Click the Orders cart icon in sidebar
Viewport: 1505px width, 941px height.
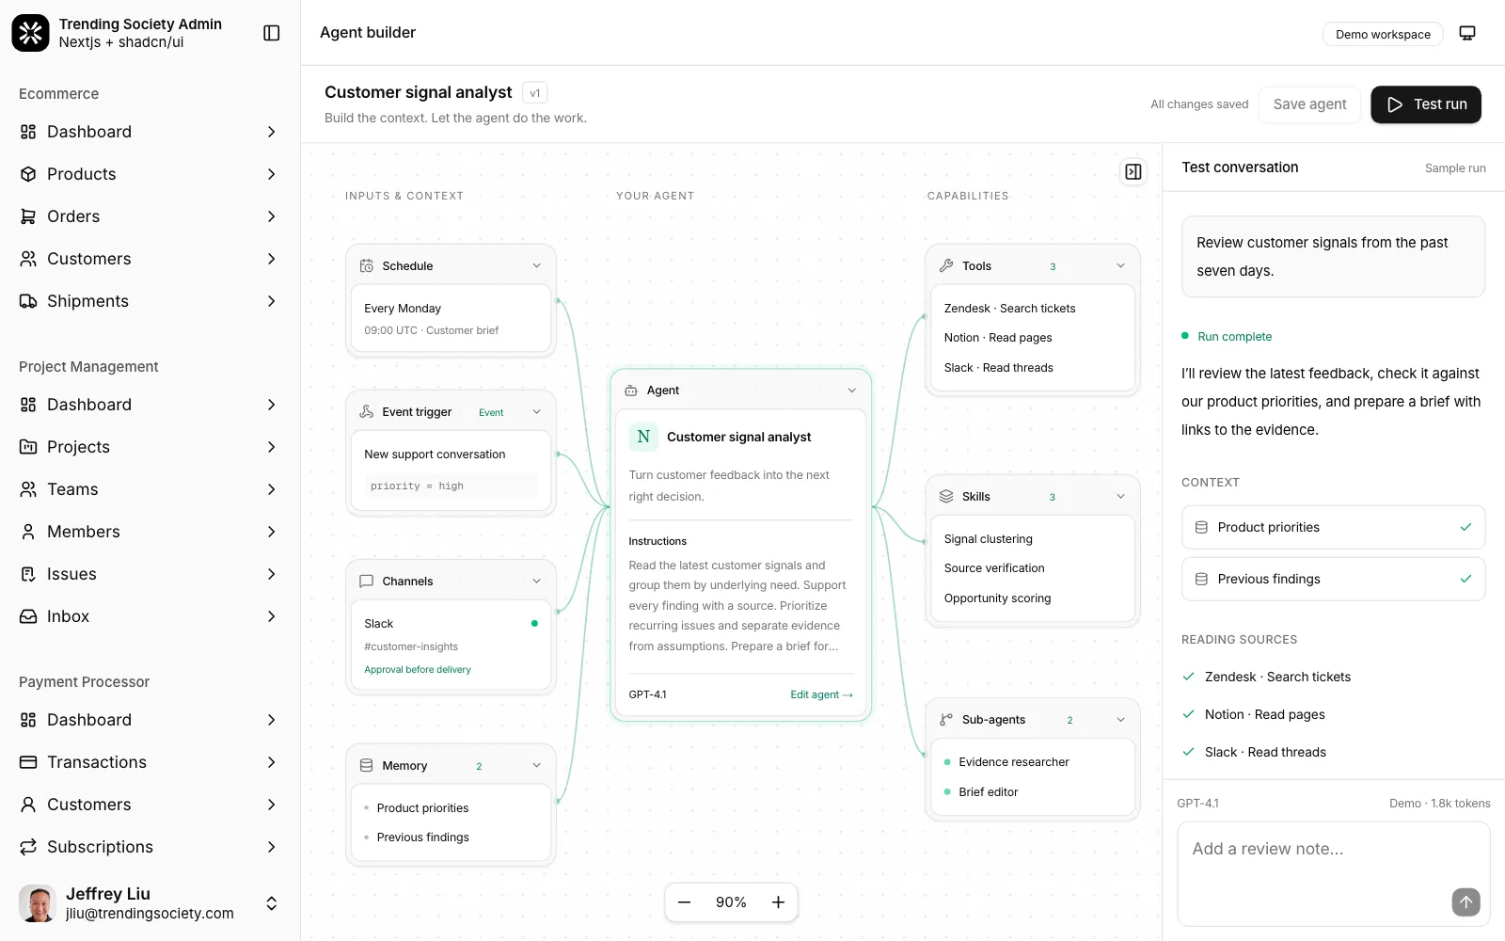coord(28,216)
